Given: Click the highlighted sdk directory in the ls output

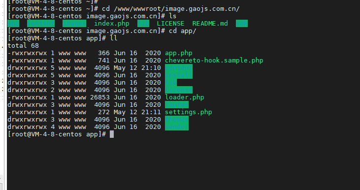Looking at the screenshot, I should pyautogui.click(x=242, y=24).
